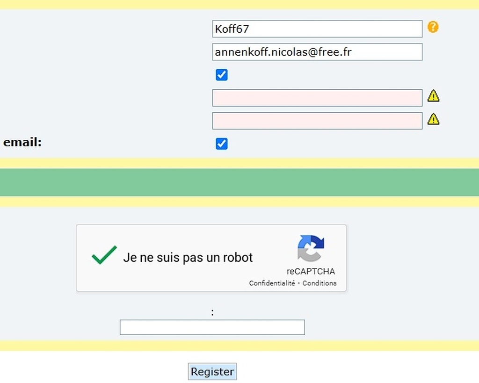479x383 pixels.
Task: Select the first empty pink input field
Action: pos(317,98)
